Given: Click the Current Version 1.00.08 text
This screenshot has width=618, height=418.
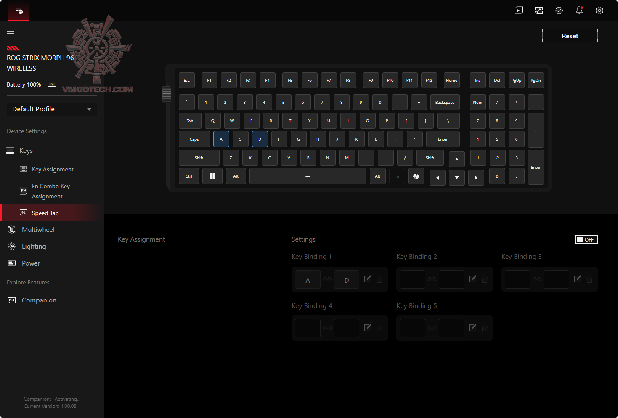Looking at the screenshot, I should (50, 406).
